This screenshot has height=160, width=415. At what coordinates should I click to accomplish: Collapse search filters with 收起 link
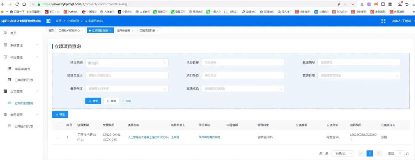126,101
